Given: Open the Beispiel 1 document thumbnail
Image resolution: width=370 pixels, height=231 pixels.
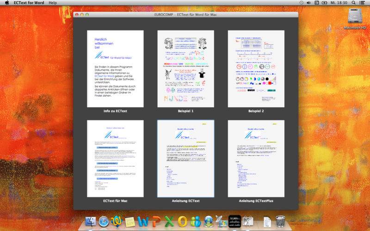Looking at the screenshot, I should click(x=186, y=68).
